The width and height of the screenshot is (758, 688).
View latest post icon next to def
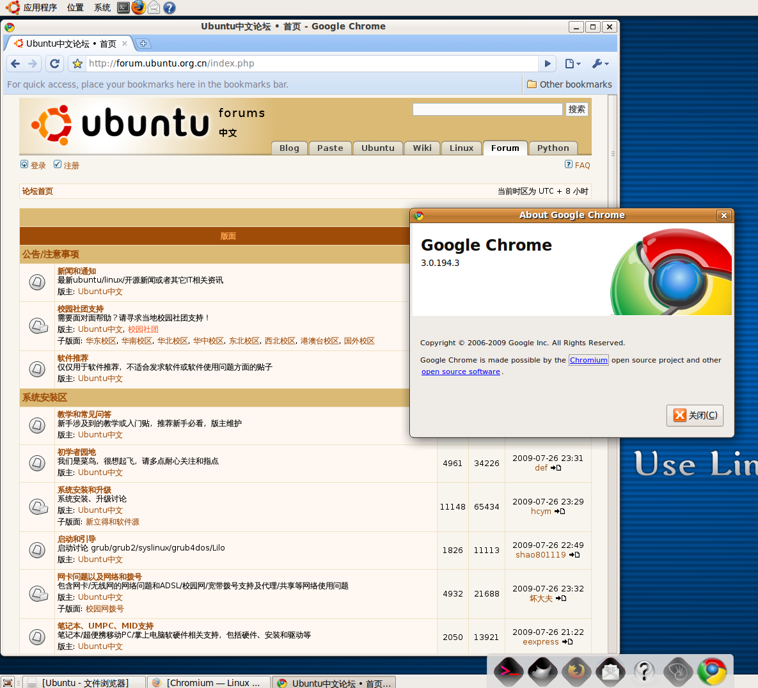pos(556,467)
